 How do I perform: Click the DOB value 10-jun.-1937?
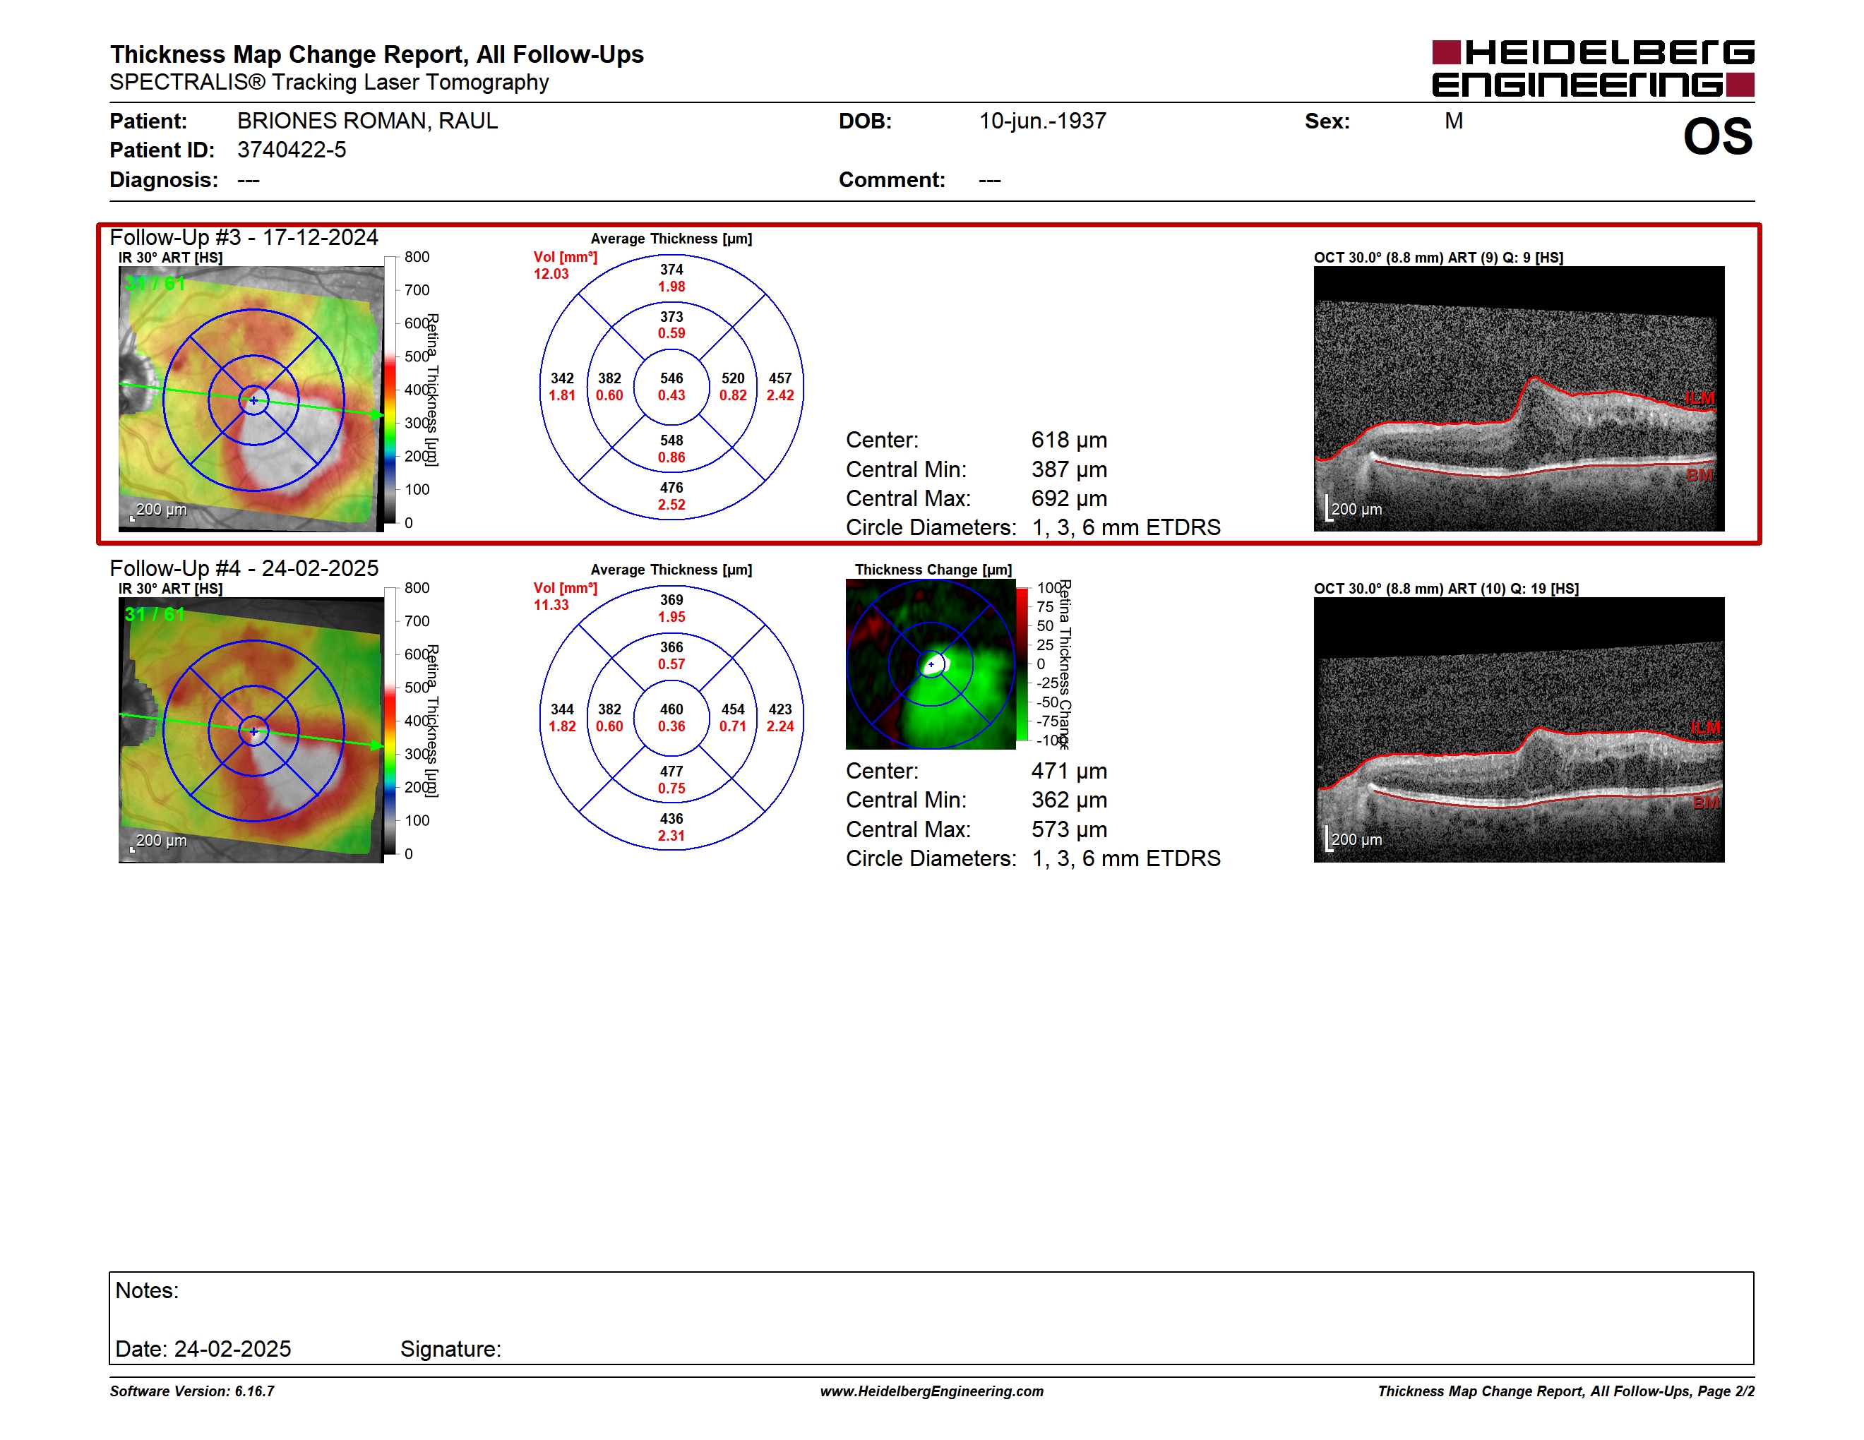[1042, 121]
